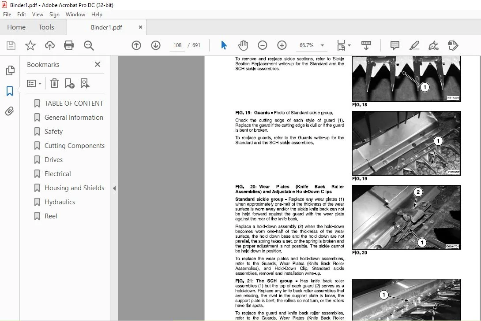This screenshot has width=481, height=321.
Task: Jump to the Reel bookmark
Action: click(51, 216)
